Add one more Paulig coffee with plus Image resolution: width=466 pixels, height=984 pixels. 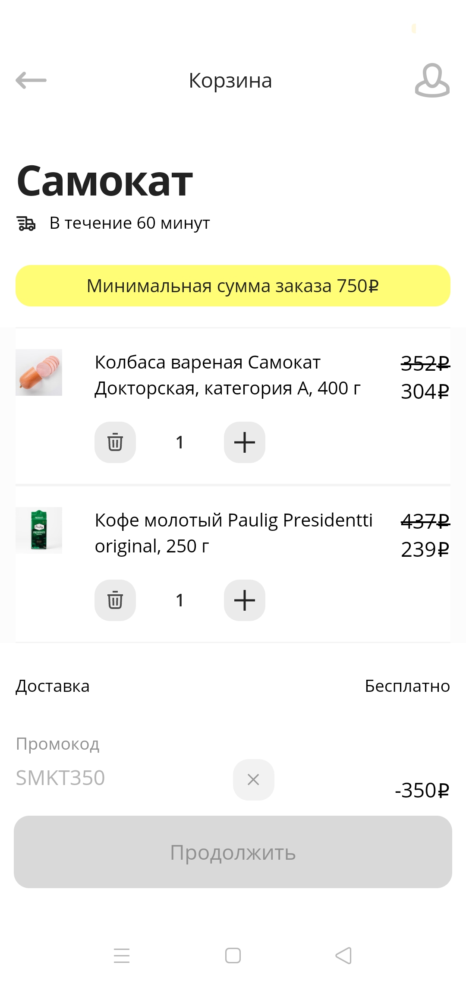pyautogui.click(x=245, y=600)
